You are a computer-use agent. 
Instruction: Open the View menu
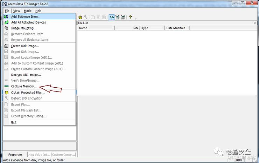(x=16, y=11)
